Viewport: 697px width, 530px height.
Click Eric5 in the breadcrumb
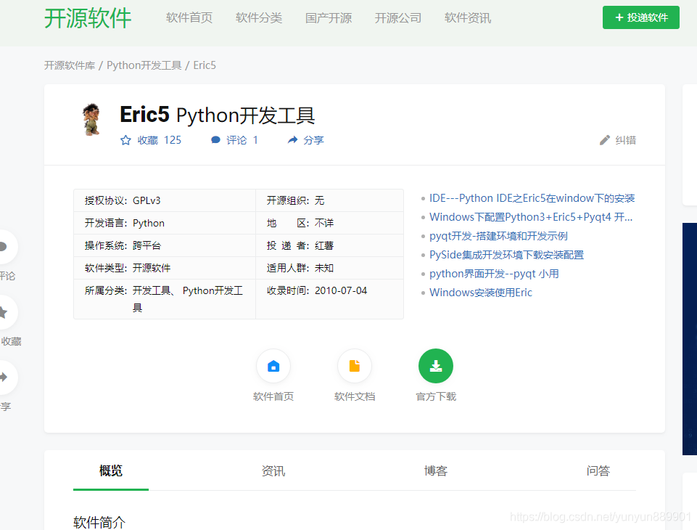coord(205,65)
